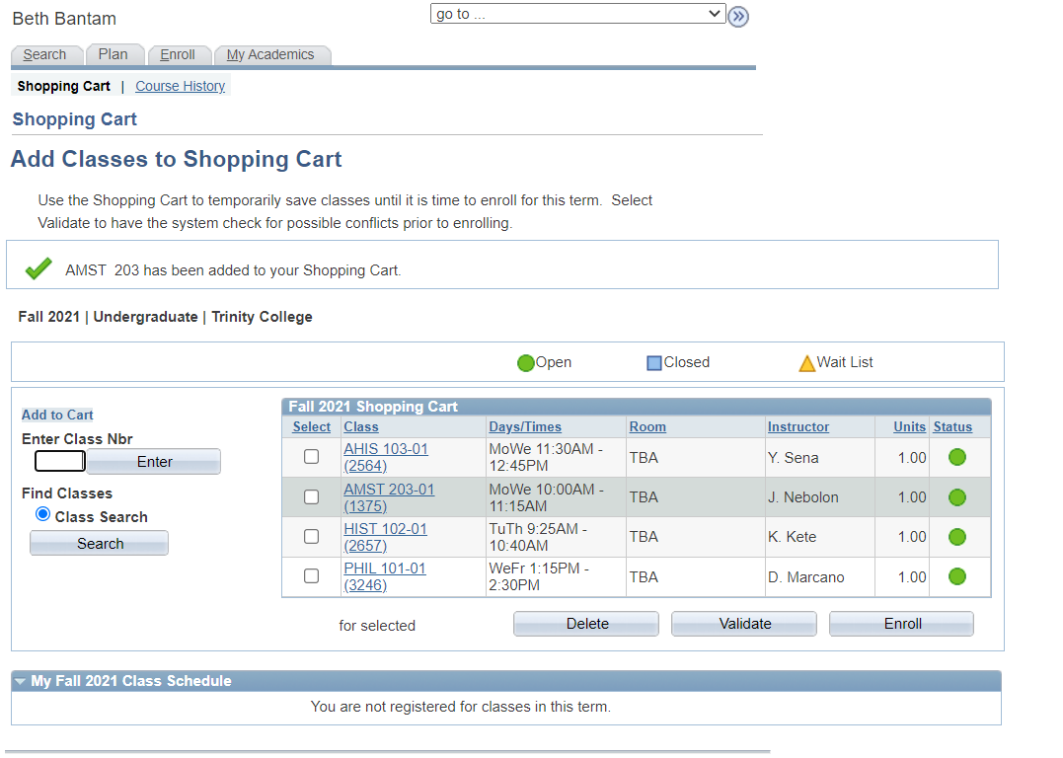The width and height of the screenshot is (1063, 758).
Task: Click the go arrow icon beside dropdown
Action: (738, 16)
